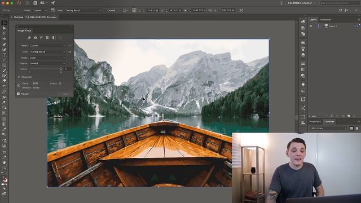Image resolution: width=361 pixels, height=203 pixels.
Task: Expand Layer 1 disclosure arrow
Action: coord(320,27)
